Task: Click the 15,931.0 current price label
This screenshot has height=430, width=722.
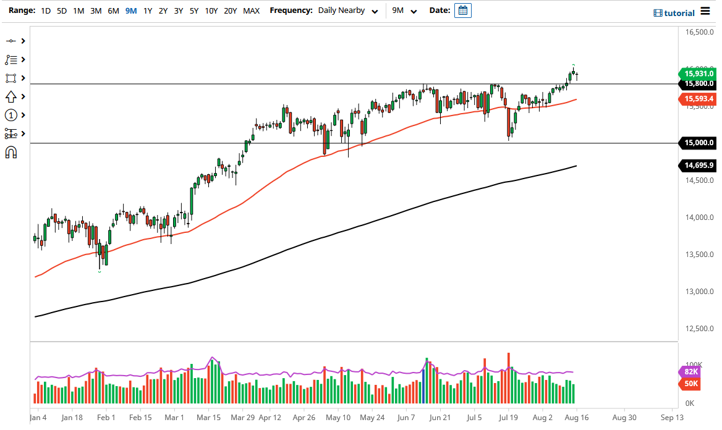Action: (x=698, y=74)
